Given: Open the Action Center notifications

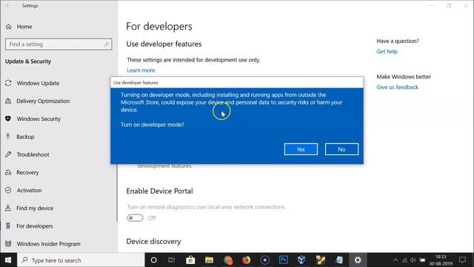Looking at the screenshot, I should 462,260.
